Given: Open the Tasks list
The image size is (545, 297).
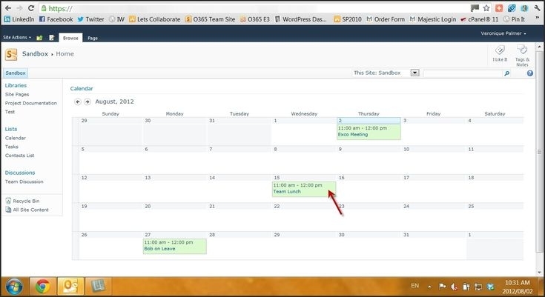Looking at the screenshot, I should pos(11,147).
